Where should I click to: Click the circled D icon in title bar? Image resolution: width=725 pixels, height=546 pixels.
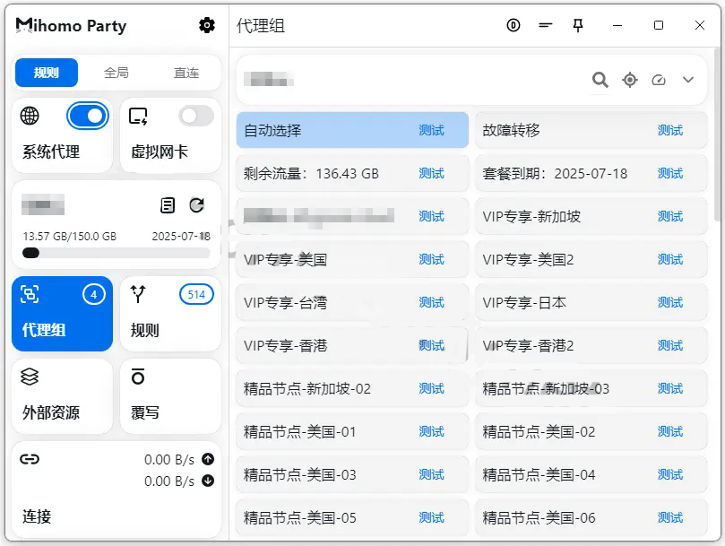[514, 25]
